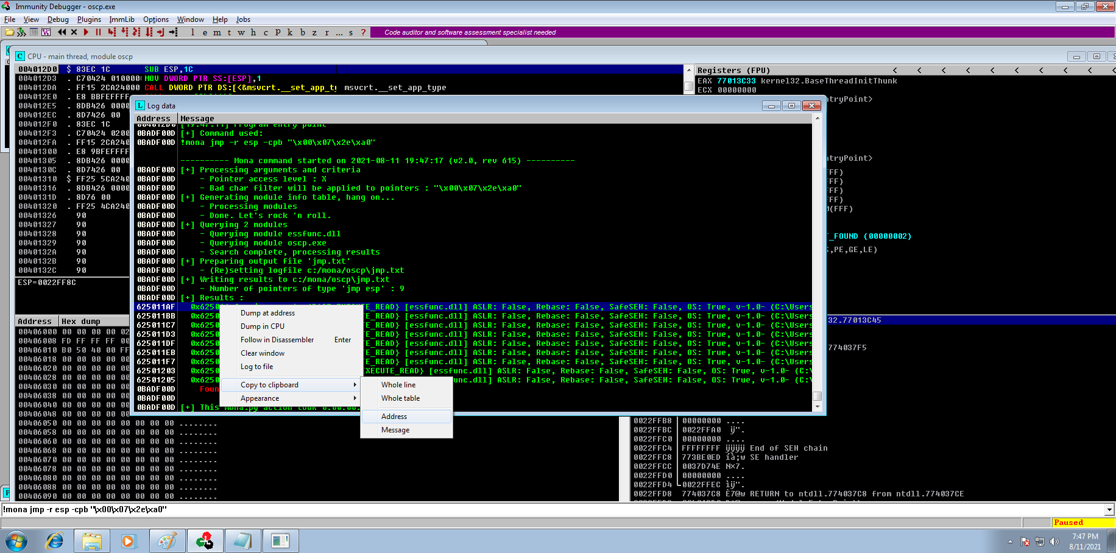This screenshot has height=553, width=1116.
Task: Click the Log data scrollbar up arrow
Action: click(818, 119)
